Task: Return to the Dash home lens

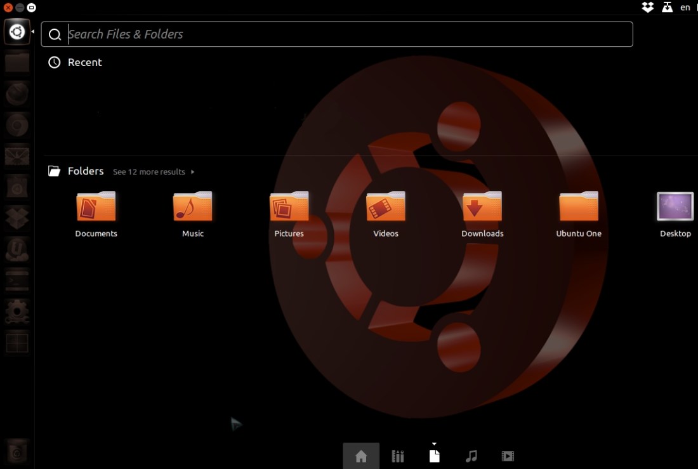Action: 361,456
